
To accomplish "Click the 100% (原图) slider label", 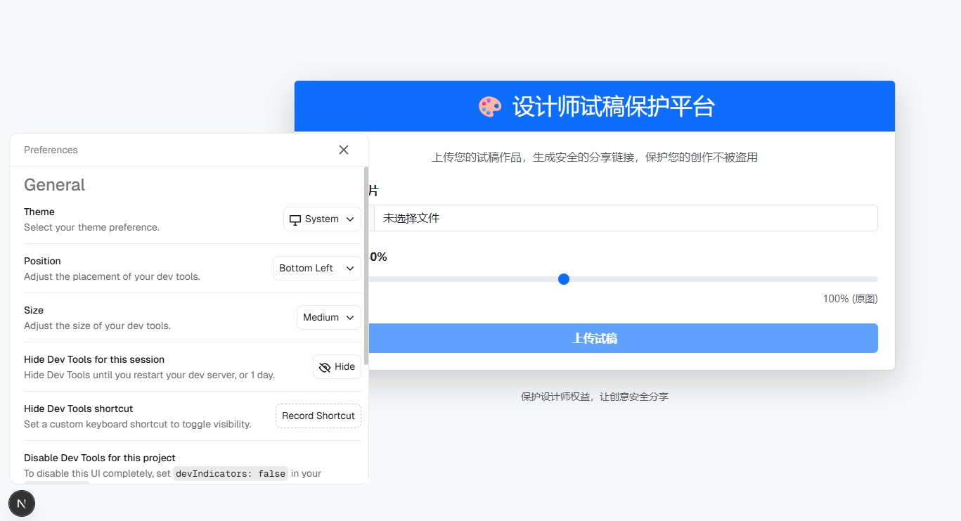I will 850,299.
